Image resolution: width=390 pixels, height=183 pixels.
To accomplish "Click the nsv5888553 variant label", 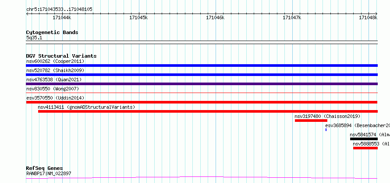I will 371,144.
